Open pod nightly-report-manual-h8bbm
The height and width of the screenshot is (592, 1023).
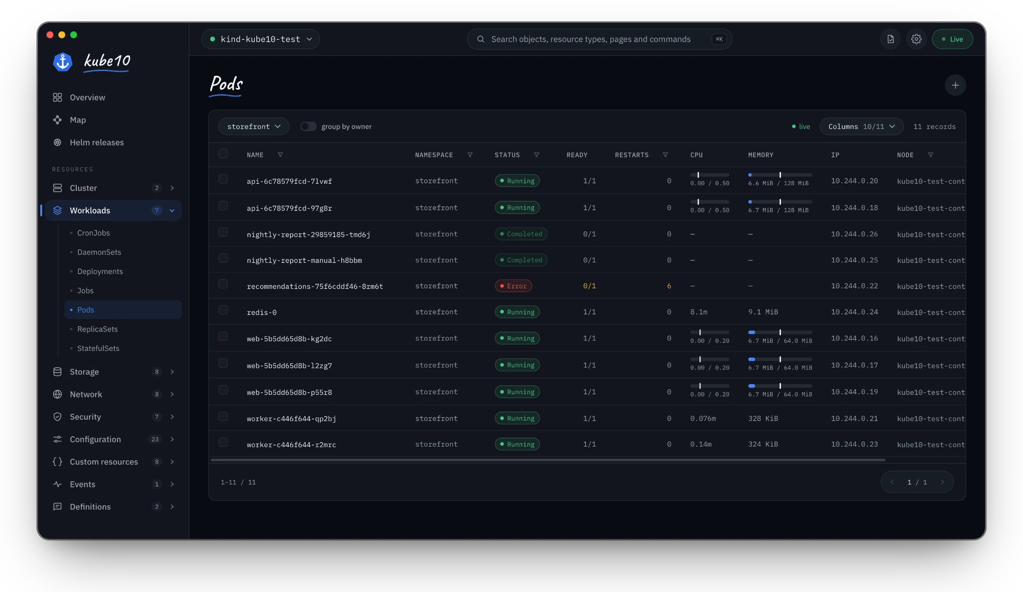[304, 260]
